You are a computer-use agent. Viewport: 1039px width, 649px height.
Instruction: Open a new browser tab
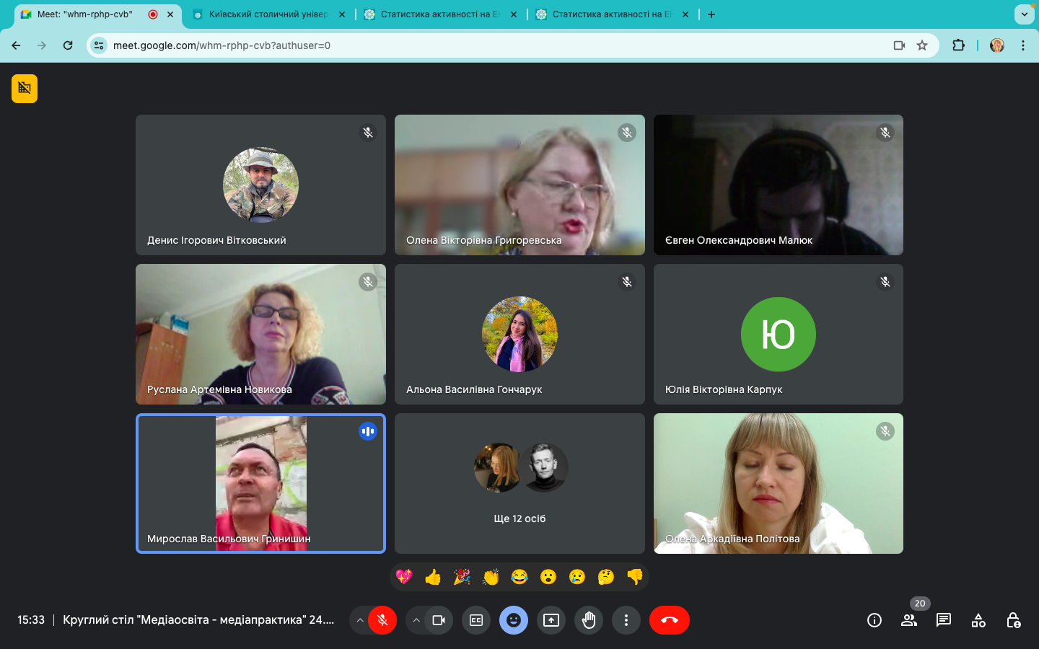(x=711, y=14)
